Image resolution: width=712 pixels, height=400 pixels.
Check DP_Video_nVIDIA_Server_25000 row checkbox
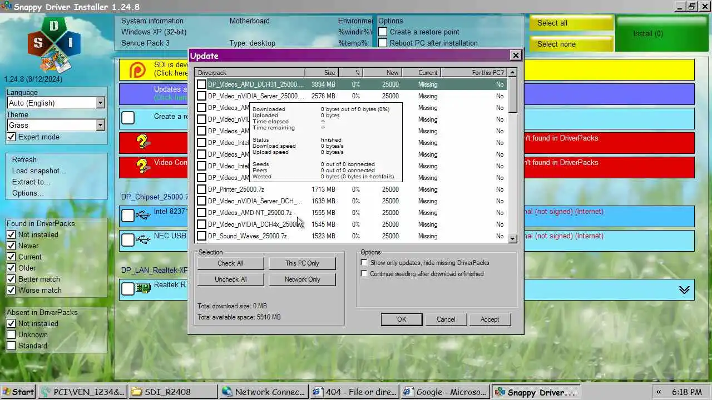pos(201,96)
